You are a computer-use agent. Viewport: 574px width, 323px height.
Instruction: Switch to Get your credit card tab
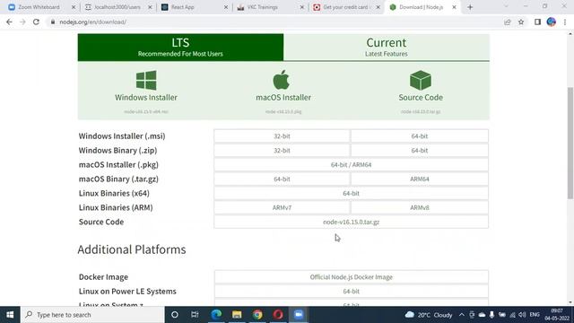[x=346, y=7]
